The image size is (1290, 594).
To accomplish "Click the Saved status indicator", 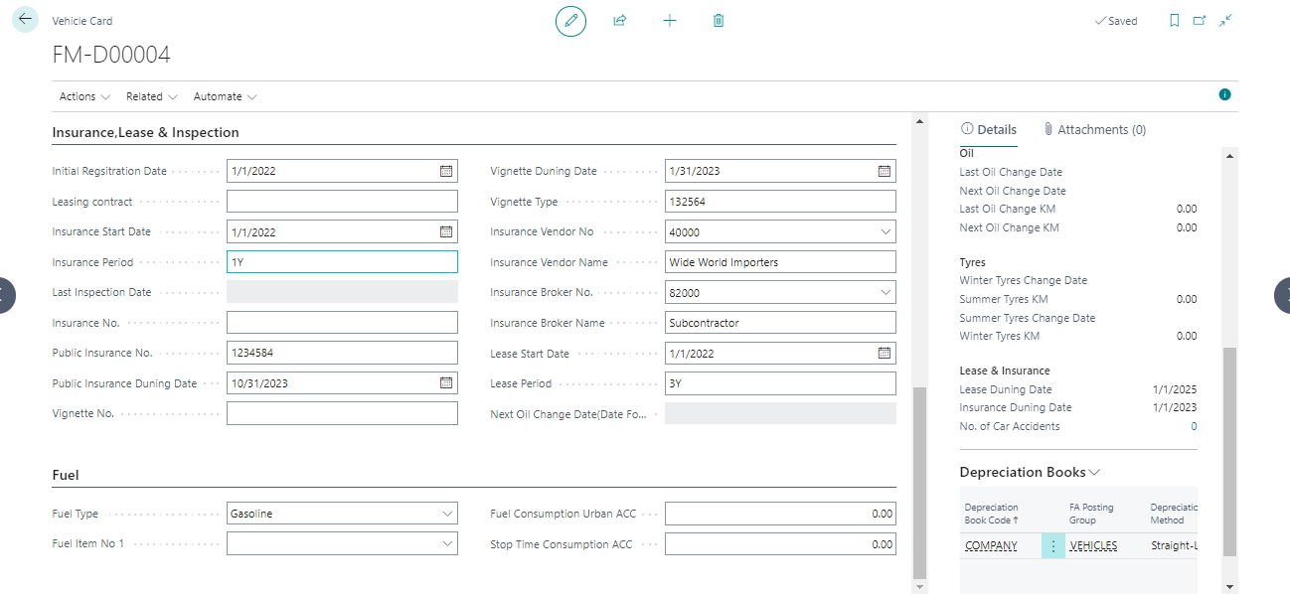I will (1116, 20).
